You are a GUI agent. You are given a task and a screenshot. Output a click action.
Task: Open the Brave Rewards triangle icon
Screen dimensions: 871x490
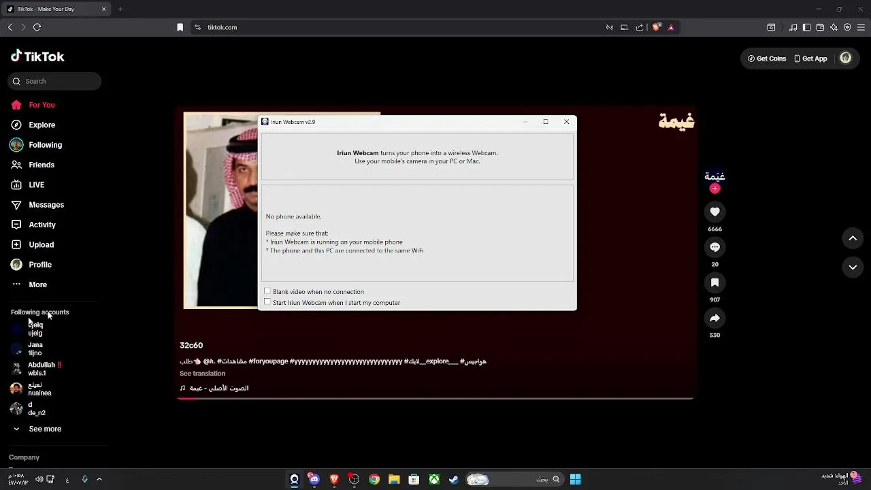[671, 27]
